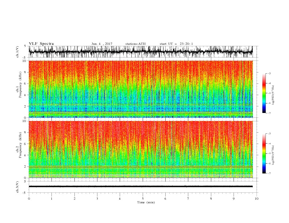The height and width of the screenshot is (223, 289).
Task: Click the ch.2 "Frequency (kHz)" axis label
Action: coord(20,145)
